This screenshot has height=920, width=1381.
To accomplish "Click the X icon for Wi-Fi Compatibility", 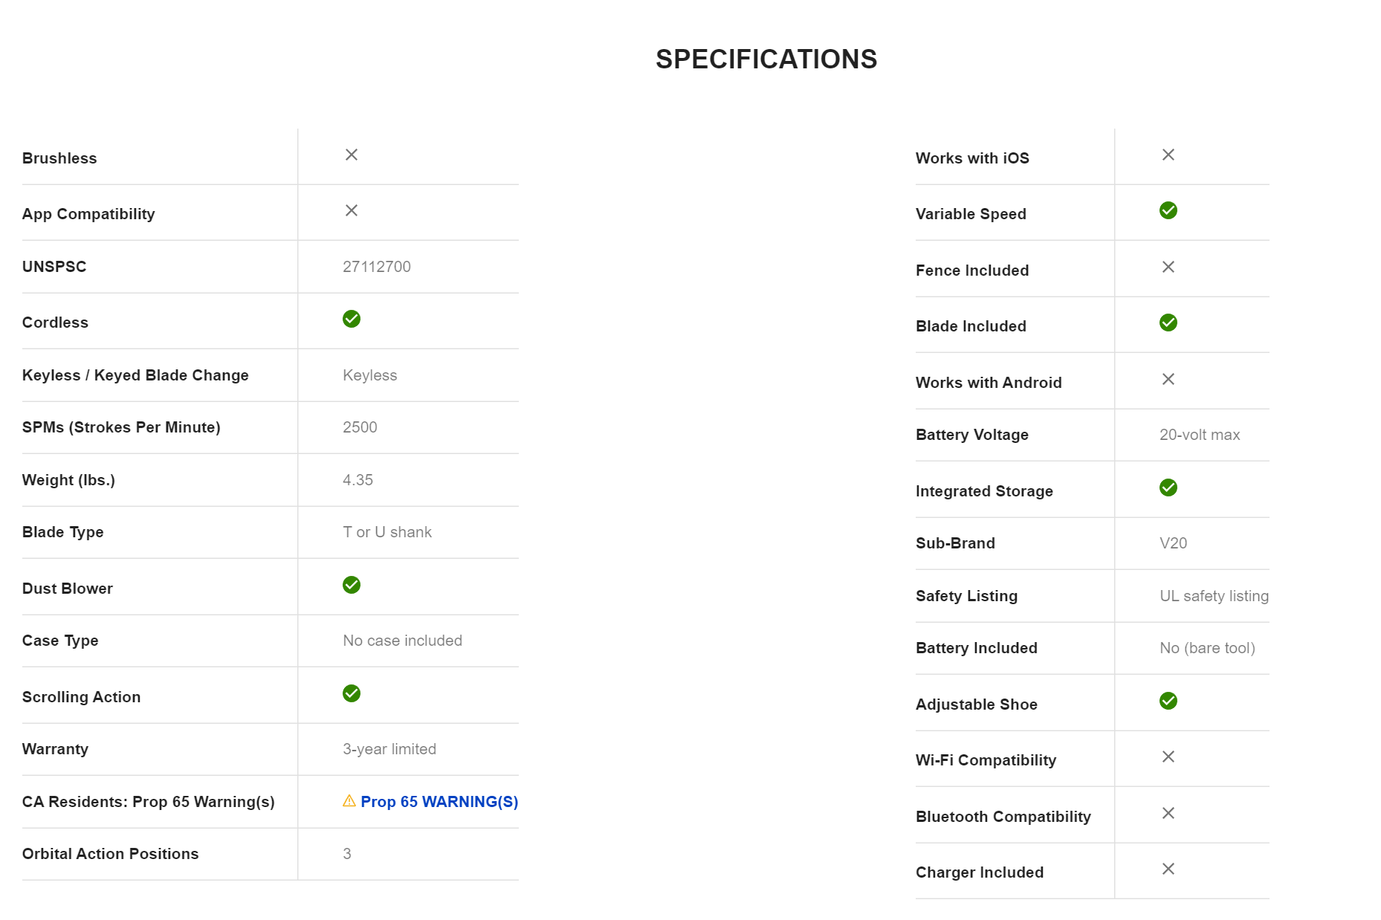I will (x=1168, y=757).
